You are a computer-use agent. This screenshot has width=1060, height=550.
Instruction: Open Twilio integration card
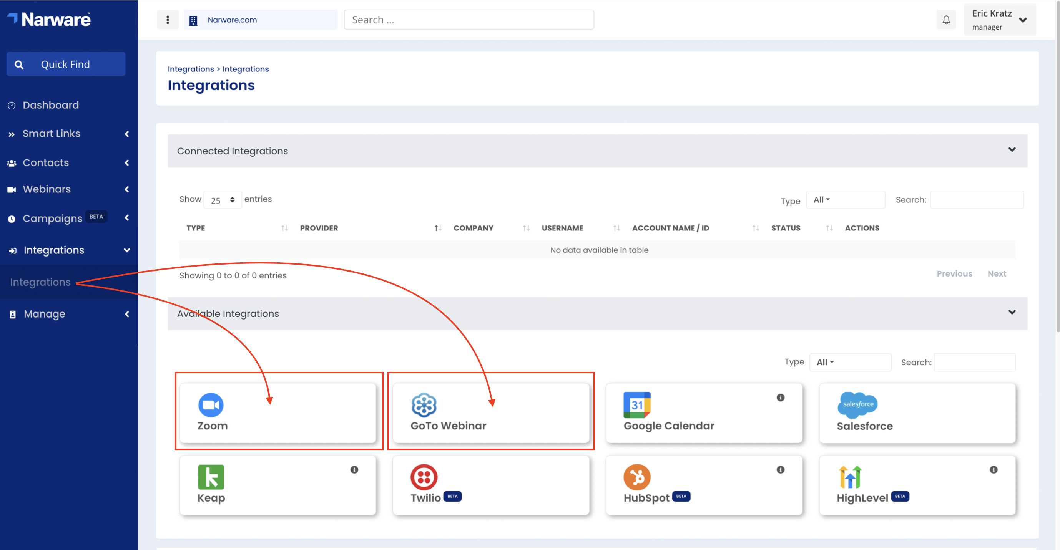(x=491, y=485)
